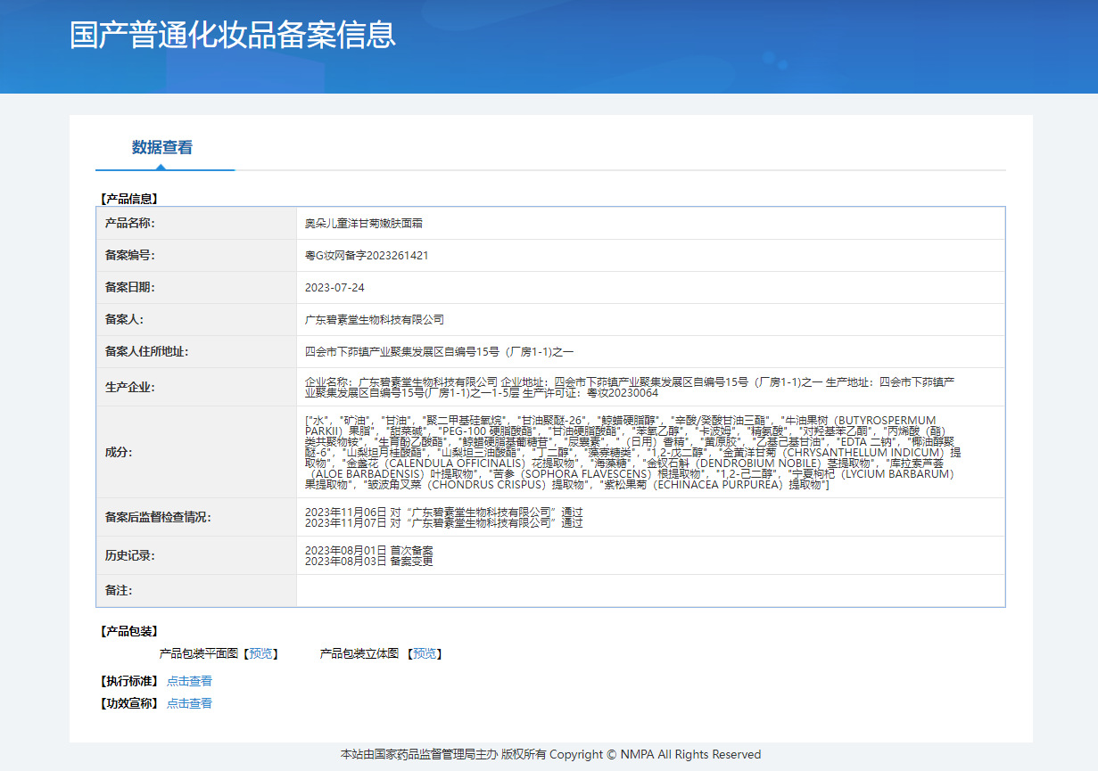The height and width of the screenshot is (771, 1098).
Task: Open 预览 link for 产品包装平面图
Action: (261, 653)
